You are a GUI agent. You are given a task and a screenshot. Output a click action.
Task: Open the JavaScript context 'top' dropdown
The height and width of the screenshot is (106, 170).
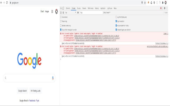point(71,13)
